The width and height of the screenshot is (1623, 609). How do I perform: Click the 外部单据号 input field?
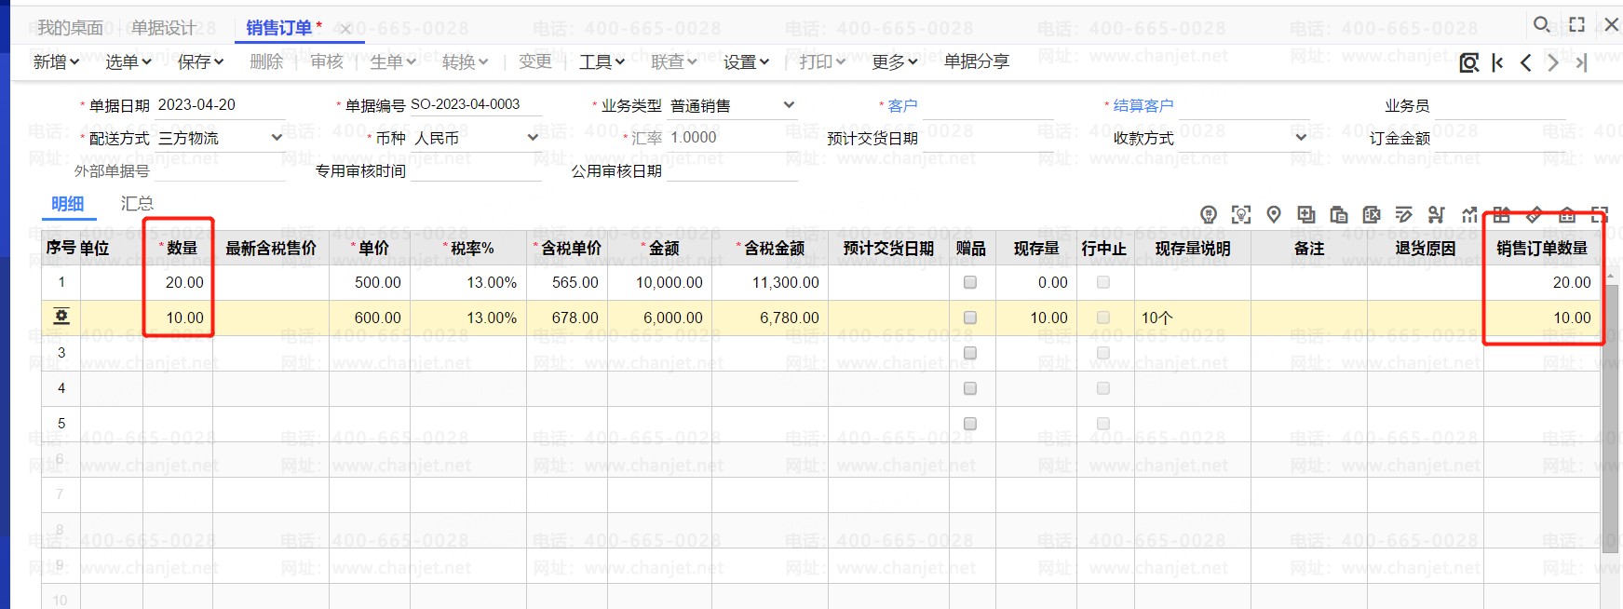pos(219,170)
